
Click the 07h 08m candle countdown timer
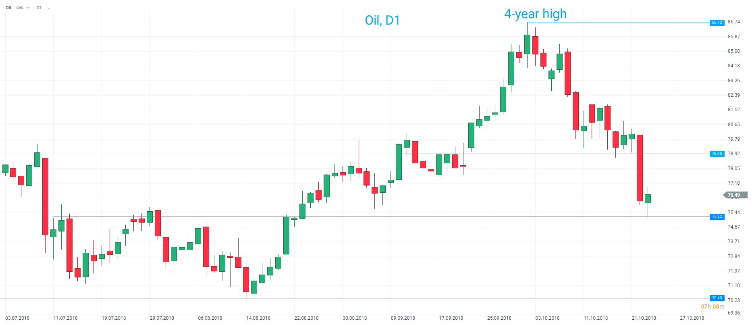point(713,306)
